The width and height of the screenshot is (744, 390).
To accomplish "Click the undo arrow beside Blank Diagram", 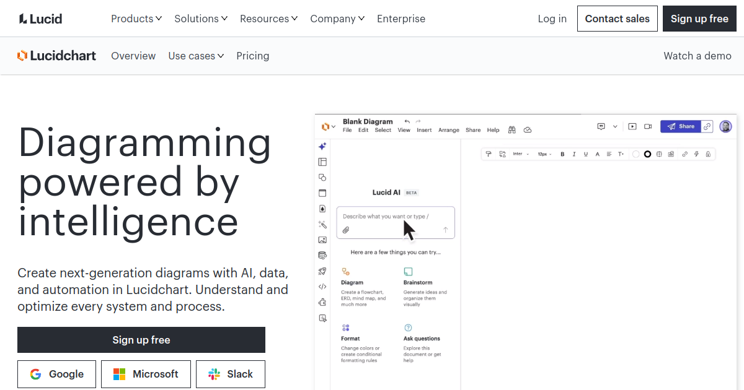I will tap(407, 121).
